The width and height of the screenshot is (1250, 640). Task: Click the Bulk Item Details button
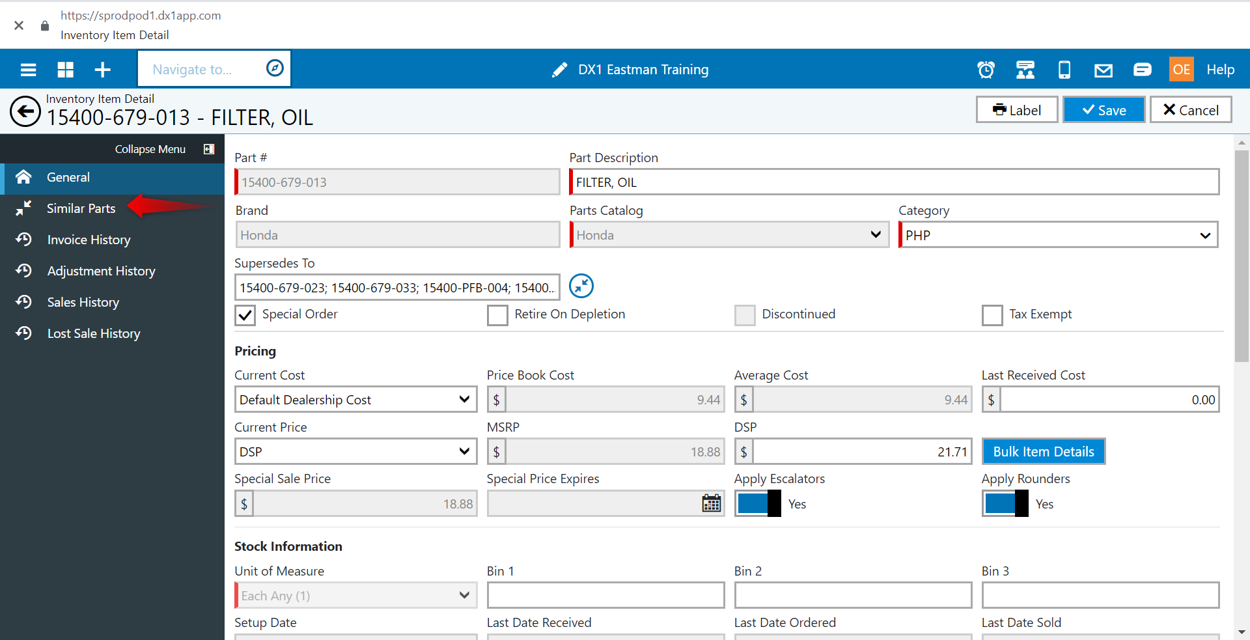1044,451
